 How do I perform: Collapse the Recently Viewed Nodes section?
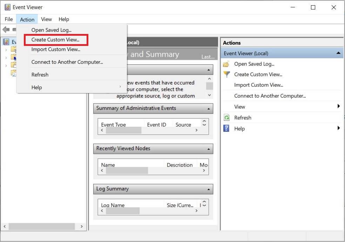tap(209, 149)
